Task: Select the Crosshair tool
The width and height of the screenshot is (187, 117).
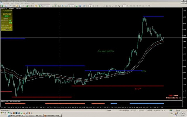Action: (x=93, y=6)
